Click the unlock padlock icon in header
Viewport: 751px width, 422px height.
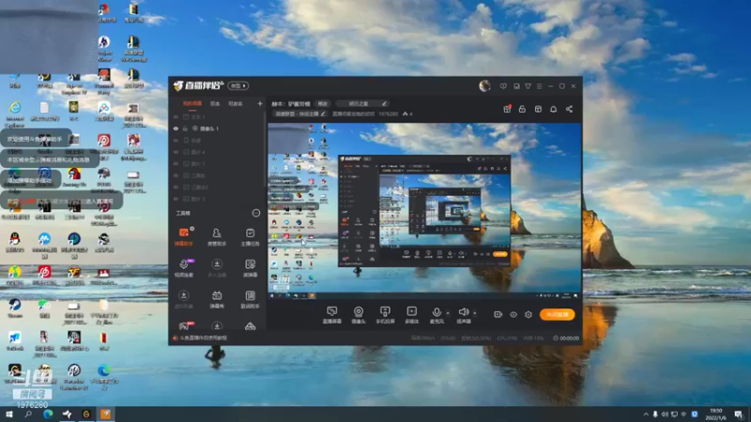[x=522, y=109]
